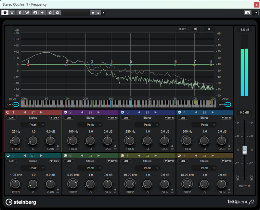Load next preset with down arrow

(x=98, y=13)
